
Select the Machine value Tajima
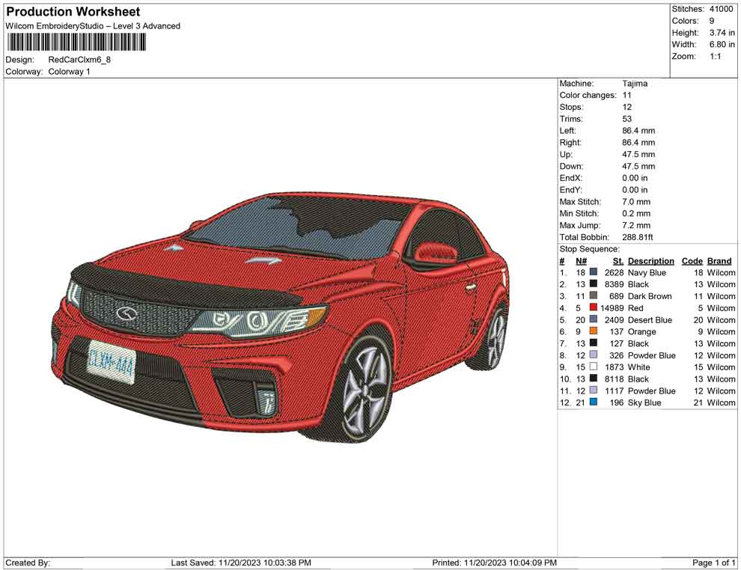tap(635, 84)
